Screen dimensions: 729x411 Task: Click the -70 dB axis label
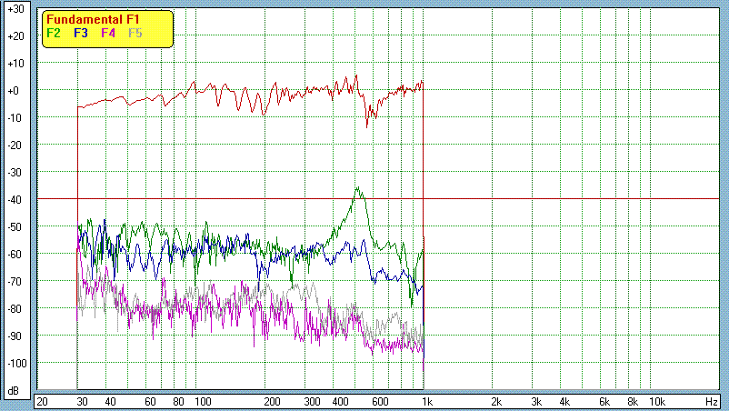click(x=15, y=282)
